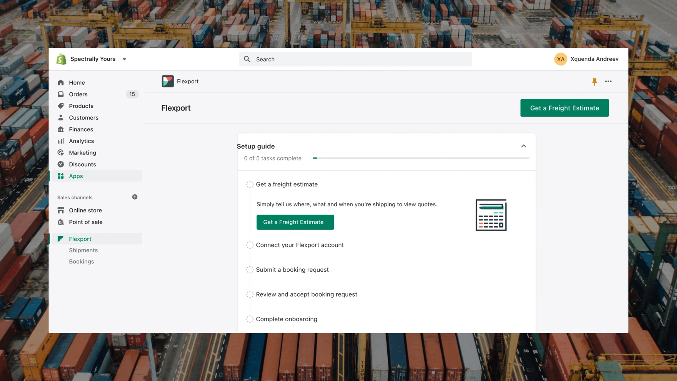Expand Connect your Flexport account step
The height and width of the screenshot is (381, 677).
click(300, 245)
